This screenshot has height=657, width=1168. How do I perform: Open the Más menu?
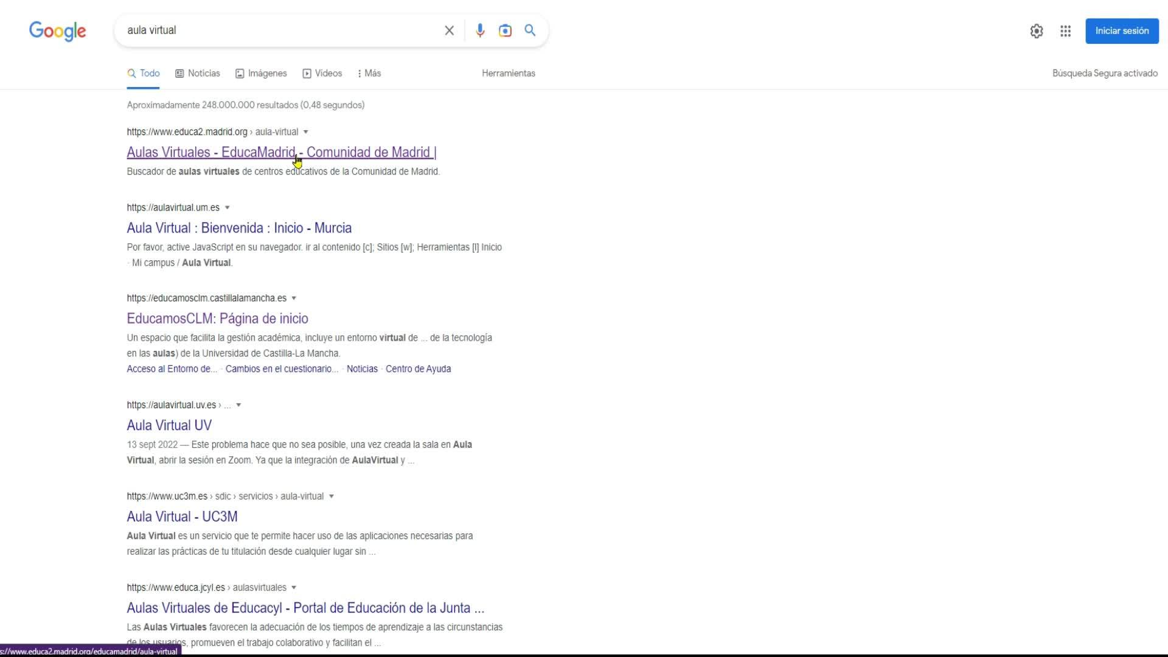369,74
